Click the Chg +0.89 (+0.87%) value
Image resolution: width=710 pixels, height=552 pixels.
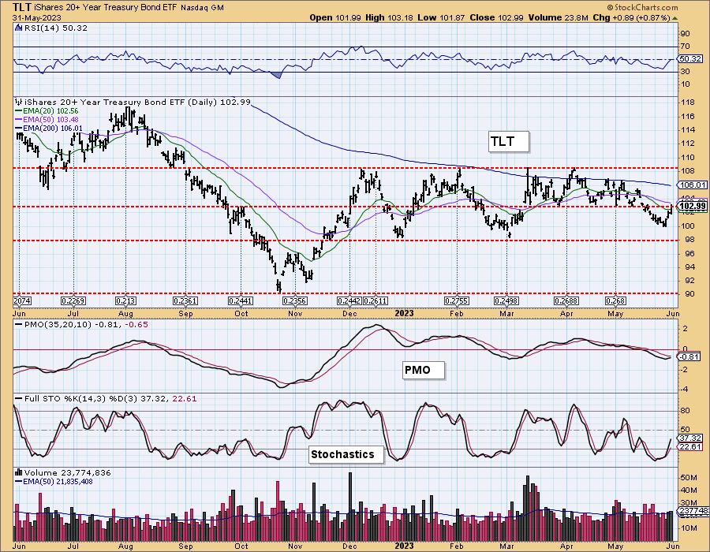pyautogui.click(x=631, y=17)
